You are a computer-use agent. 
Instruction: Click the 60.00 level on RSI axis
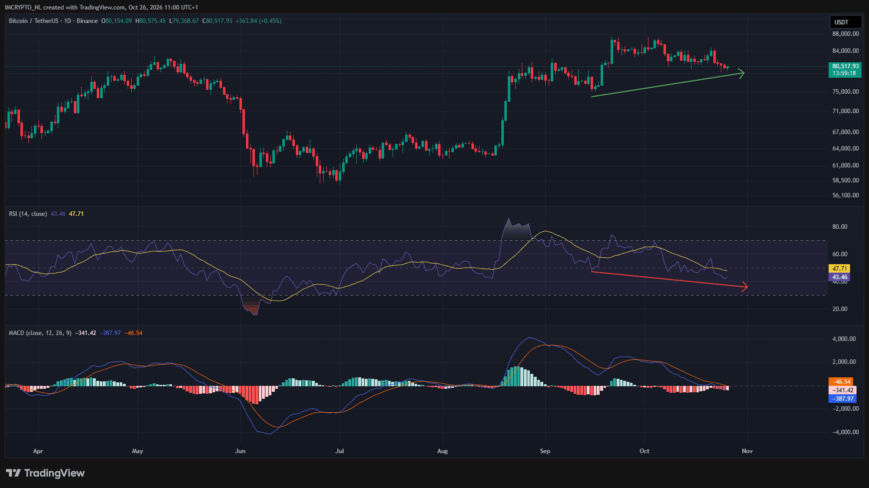[x=840, y=254]
